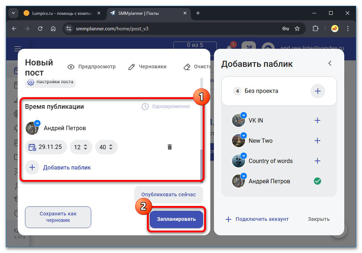
Task: Click the Запланировать button
Action: click(x=176, y=219)
